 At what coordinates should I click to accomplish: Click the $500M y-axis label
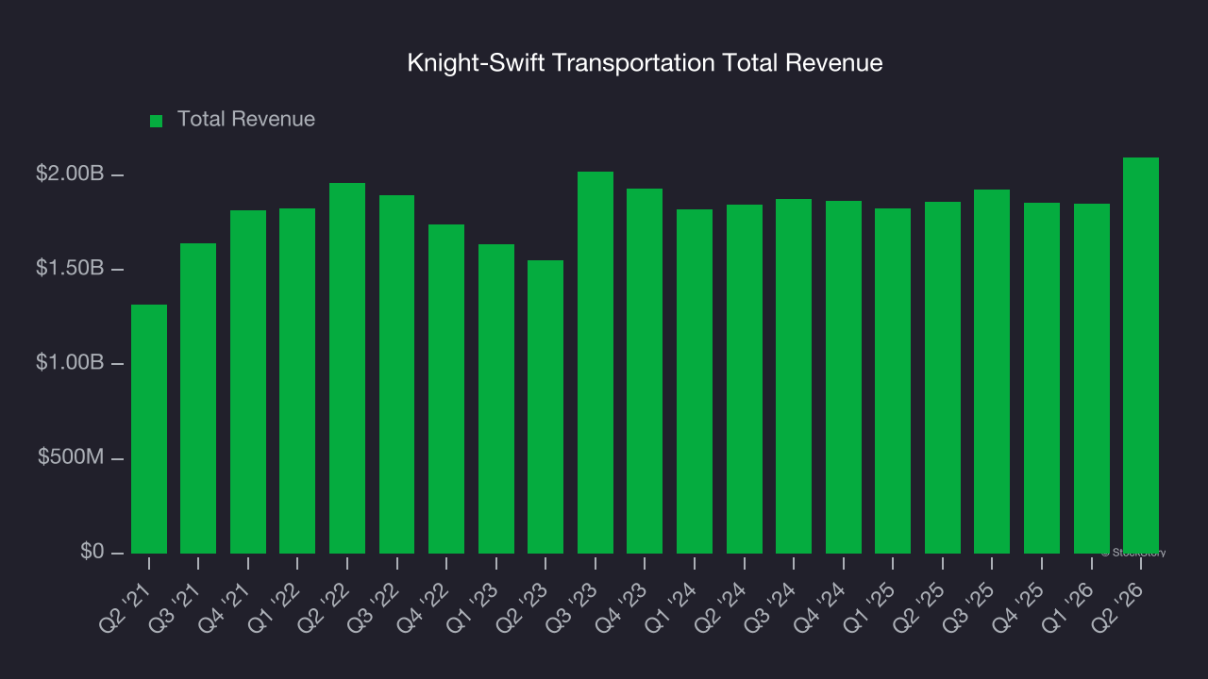[x=71, y=456]
